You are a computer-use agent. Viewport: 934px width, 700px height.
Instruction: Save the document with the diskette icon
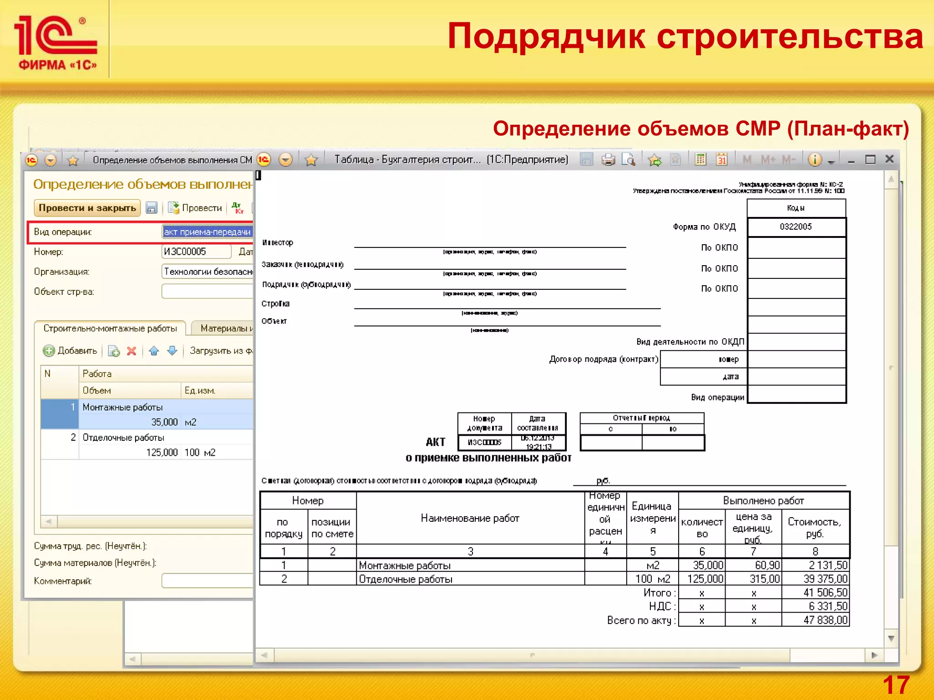151,208
